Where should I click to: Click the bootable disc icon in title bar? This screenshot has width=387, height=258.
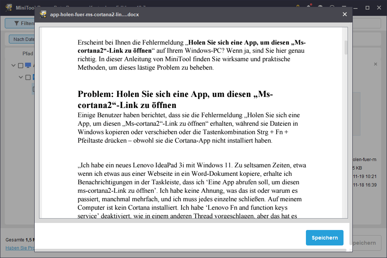[320, 7]
